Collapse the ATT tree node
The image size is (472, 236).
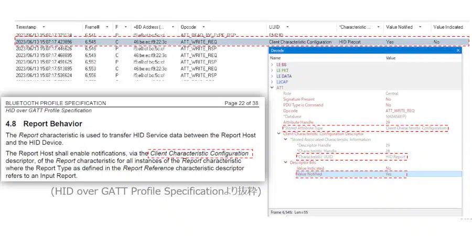pos(272,88)
